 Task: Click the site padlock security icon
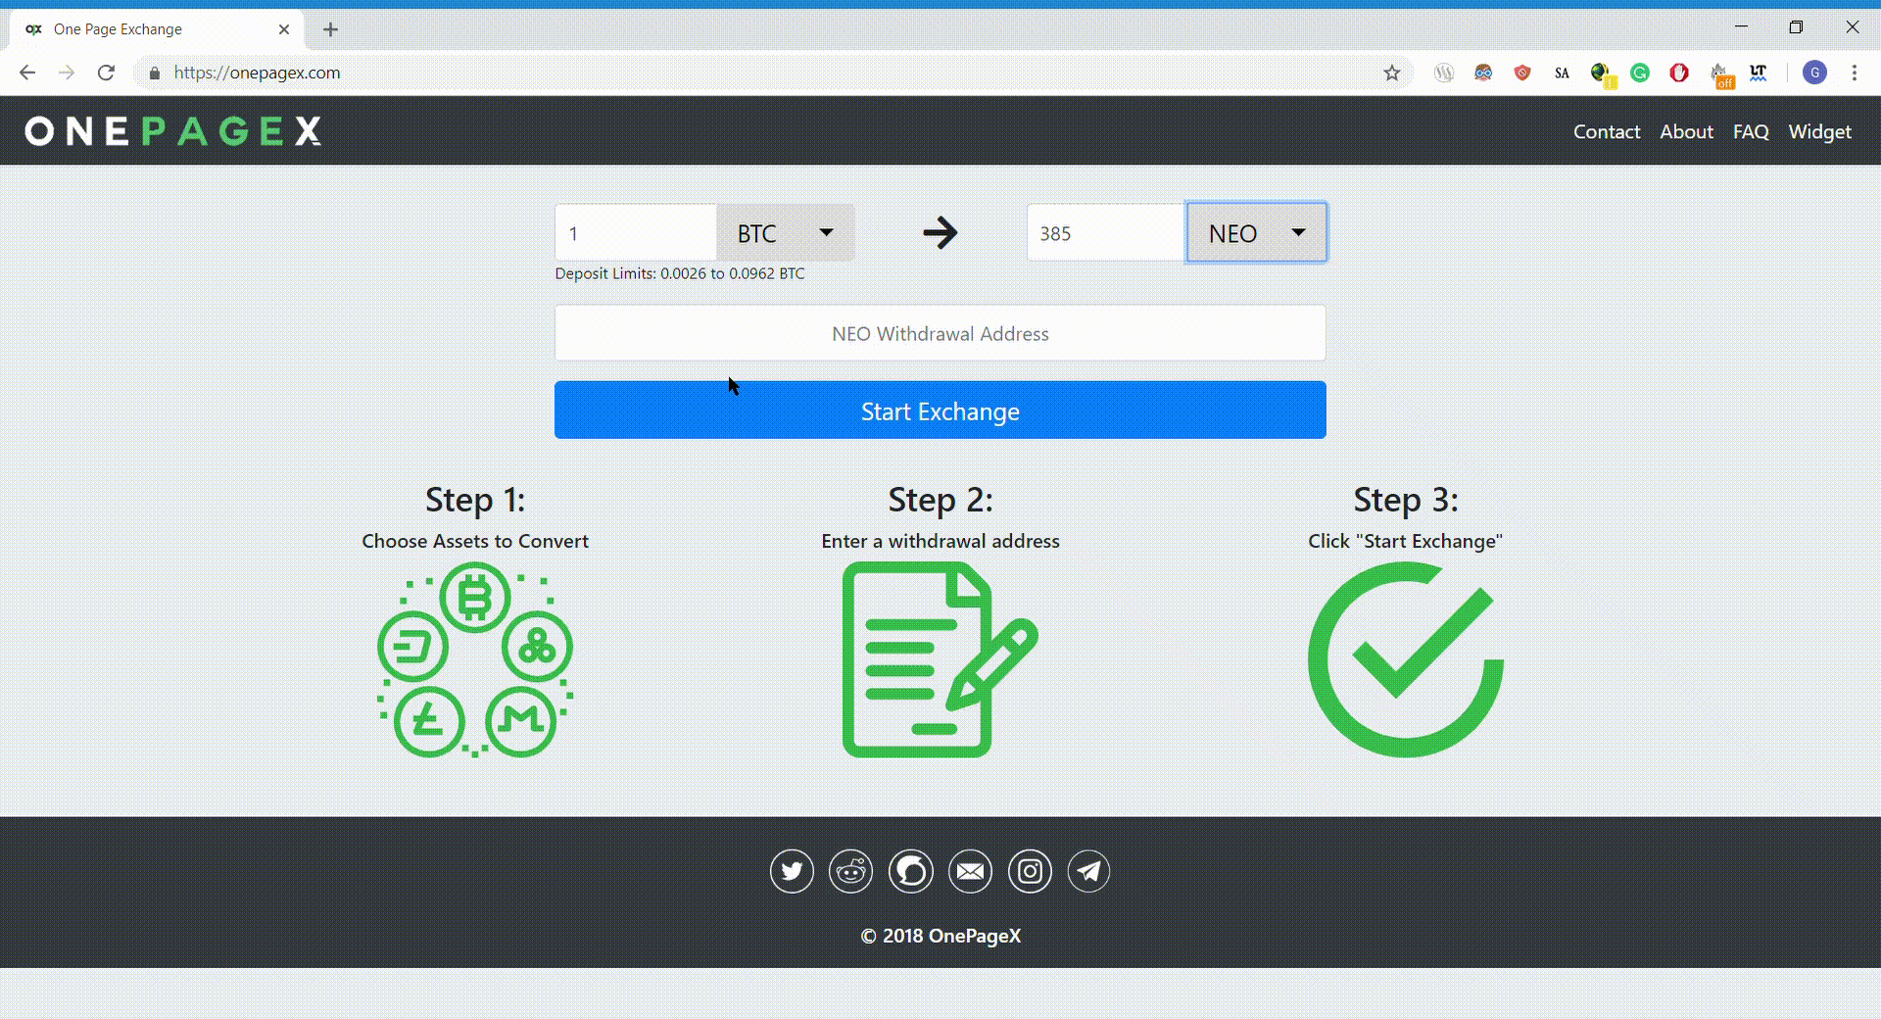154,73
